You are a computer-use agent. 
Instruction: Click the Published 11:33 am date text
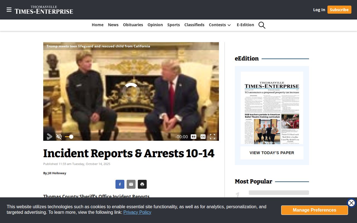coord(77,164)
